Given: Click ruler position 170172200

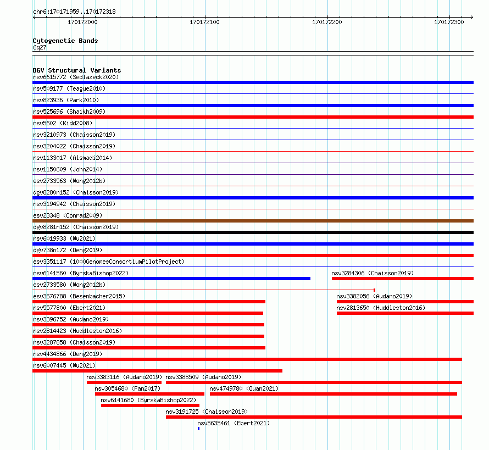Looking at the screenshot, I should click(327, 22).
